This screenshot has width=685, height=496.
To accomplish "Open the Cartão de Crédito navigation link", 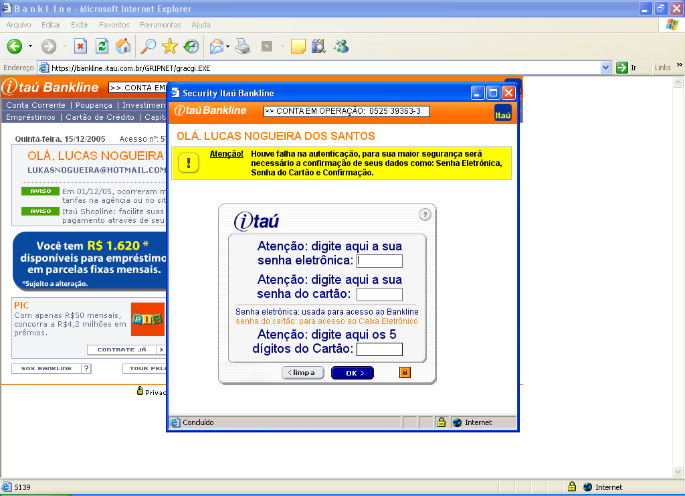I will (100, 117).
